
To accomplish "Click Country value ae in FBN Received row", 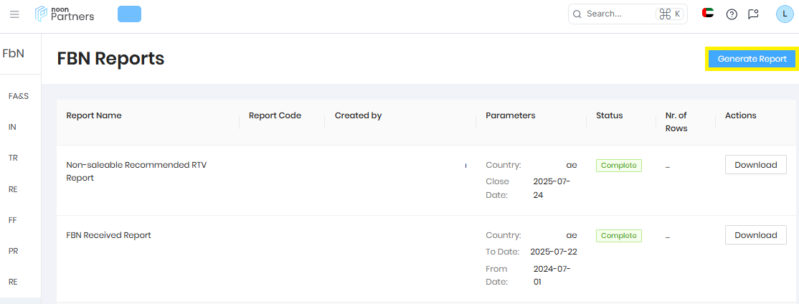I will click(572, 236).
